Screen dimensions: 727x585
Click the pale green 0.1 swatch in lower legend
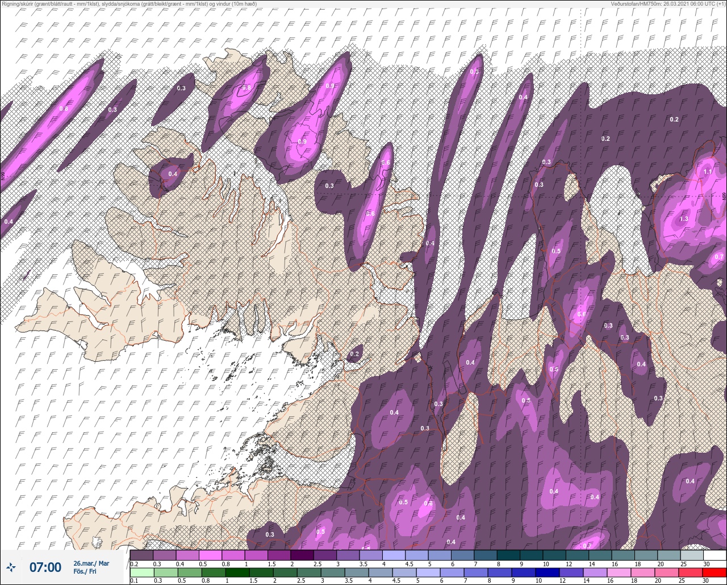click(x=141, y=572)
